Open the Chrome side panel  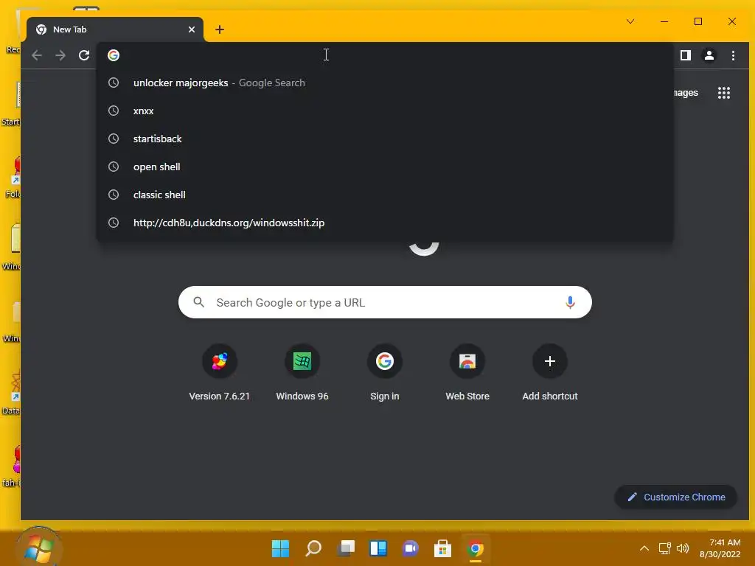(x=686, y=55)
